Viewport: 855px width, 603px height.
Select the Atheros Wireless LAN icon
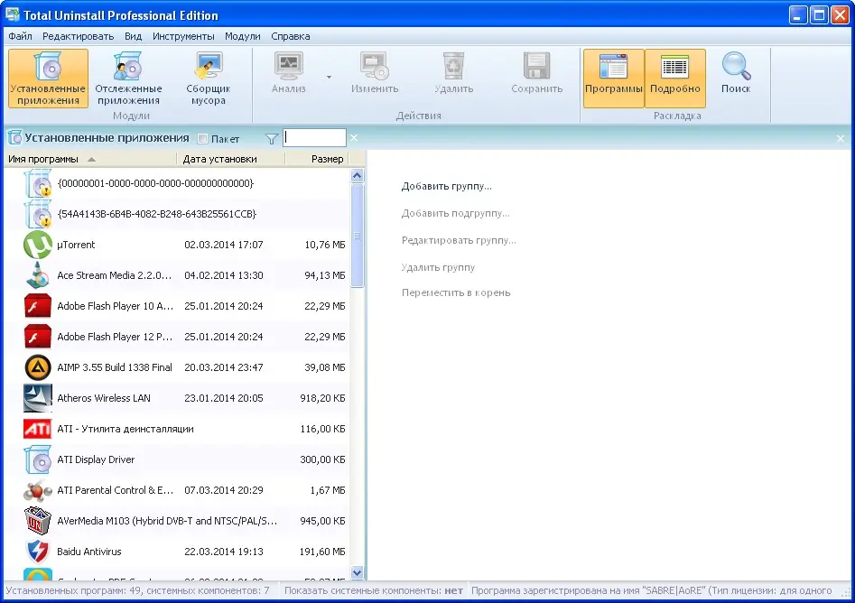[38, 398]
